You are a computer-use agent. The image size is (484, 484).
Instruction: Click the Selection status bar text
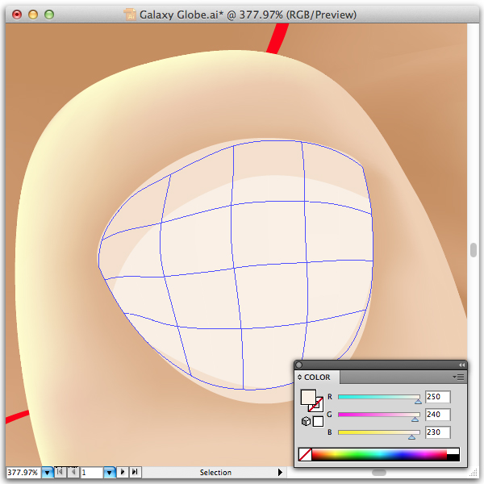[x=215, y=472]
